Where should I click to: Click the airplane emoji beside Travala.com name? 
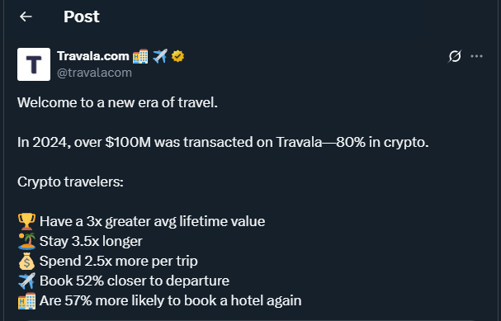point(160,56)
